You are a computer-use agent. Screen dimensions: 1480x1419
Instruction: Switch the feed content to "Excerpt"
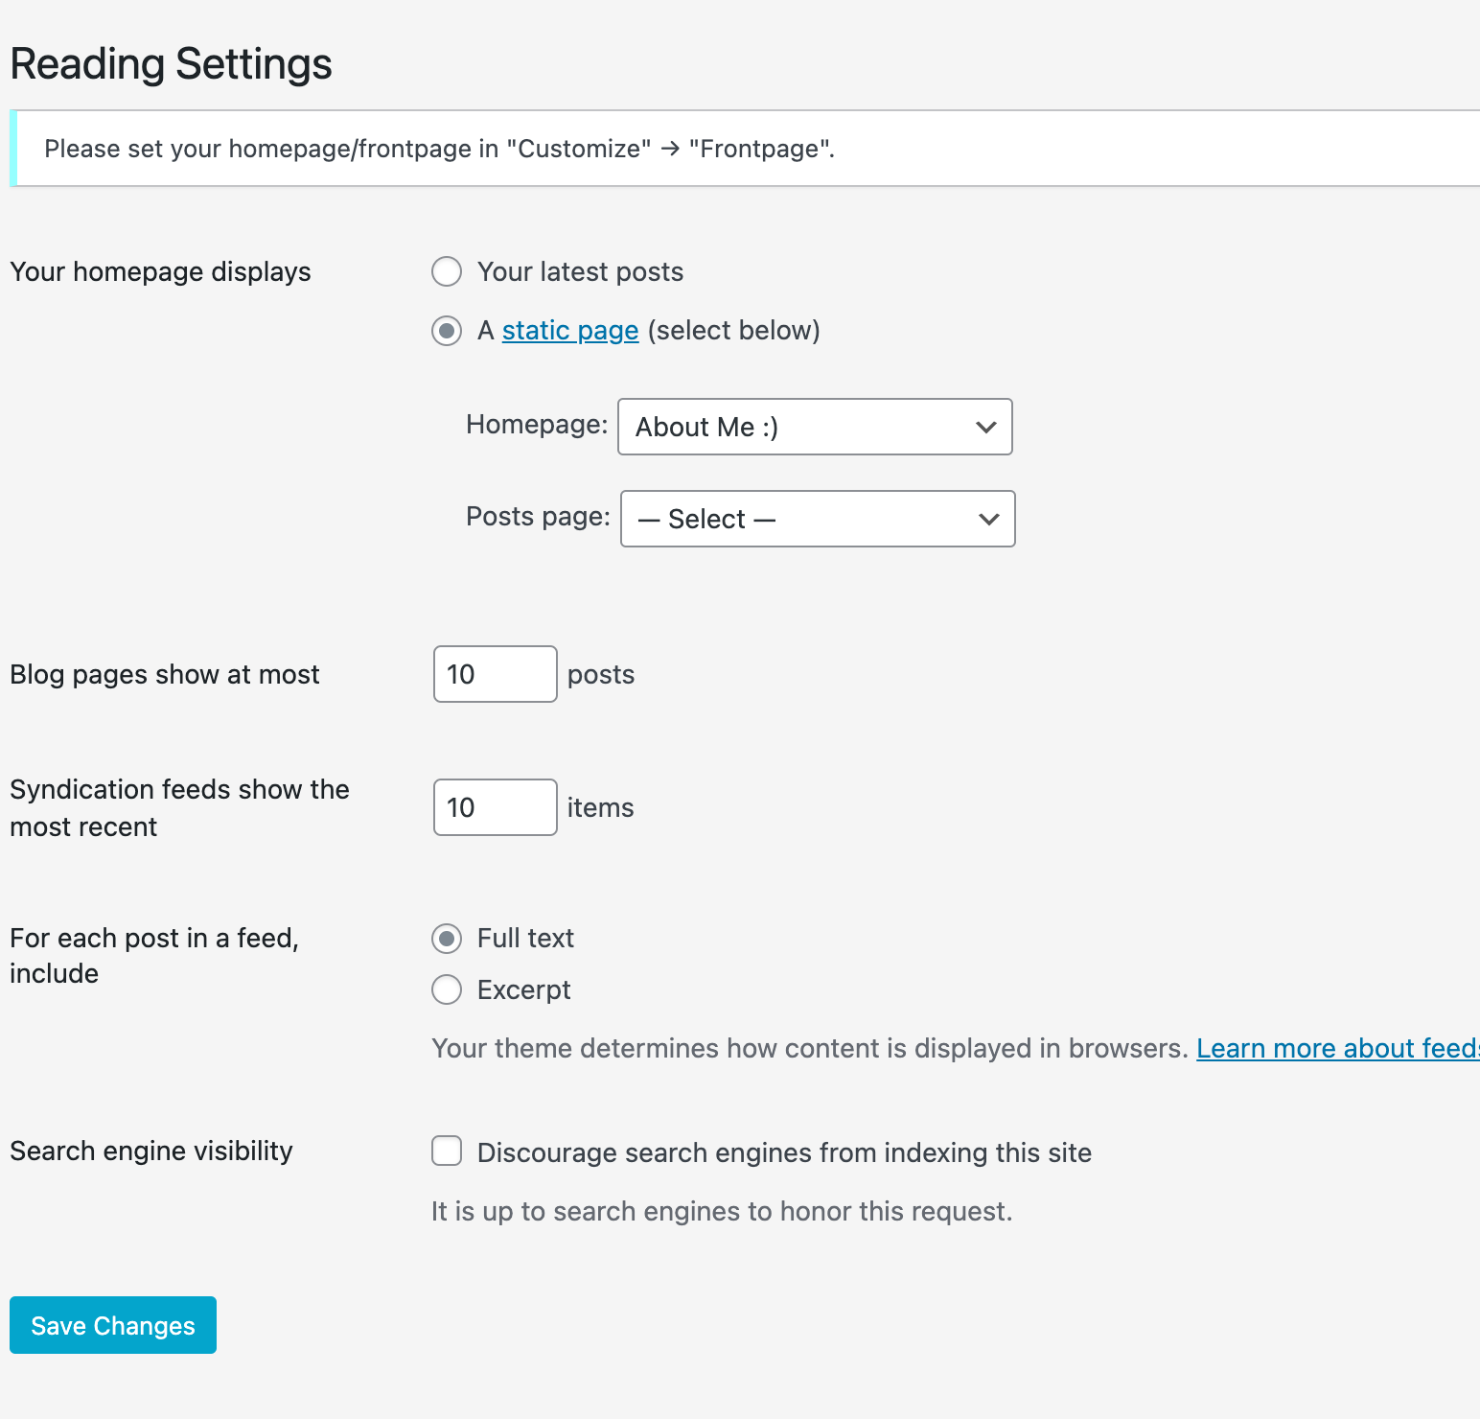pos(447,989)
